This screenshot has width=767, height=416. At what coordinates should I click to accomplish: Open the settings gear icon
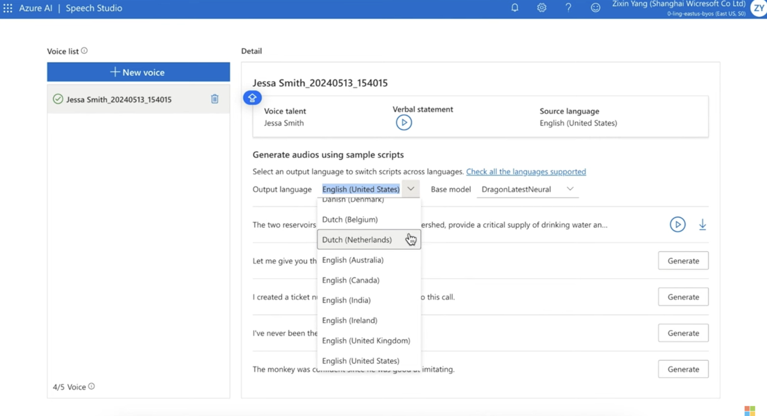(x=542, y=8)
